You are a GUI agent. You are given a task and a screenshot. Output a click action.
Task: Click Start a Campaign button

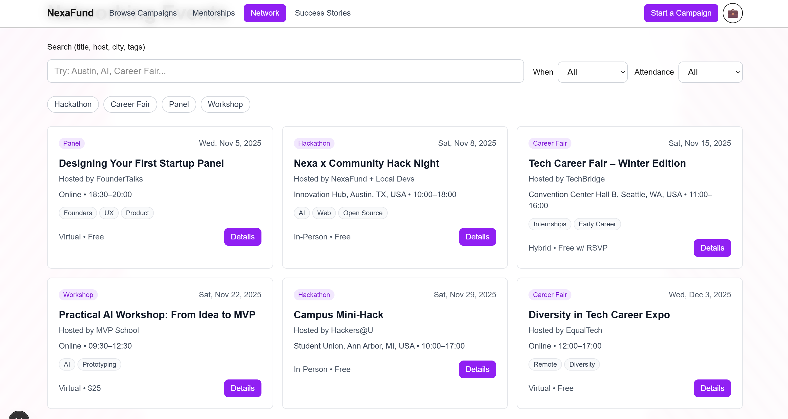click(681, 13)
